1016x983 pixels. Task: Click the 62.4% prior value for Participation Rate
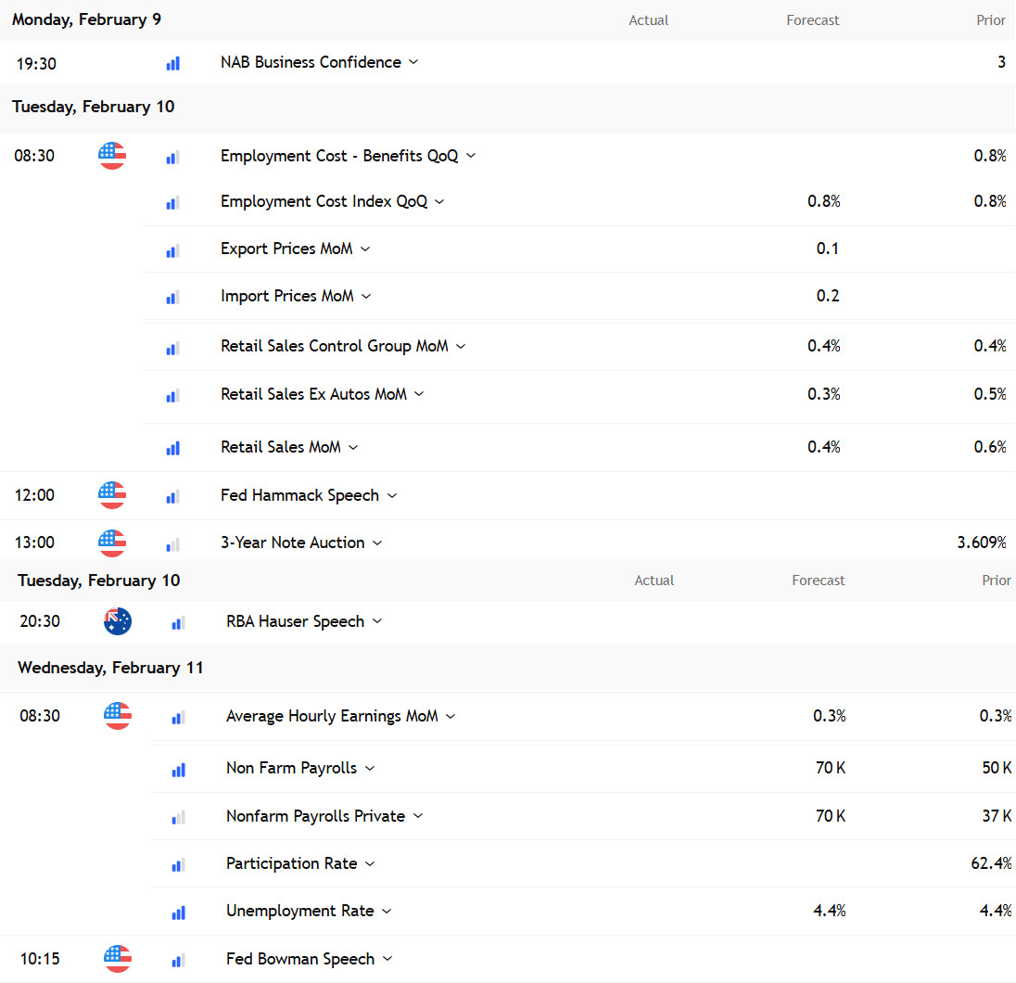pyautogui.click(x=991, y=863)
